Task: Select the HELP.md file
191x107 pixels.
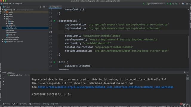Action: point(10,35)
